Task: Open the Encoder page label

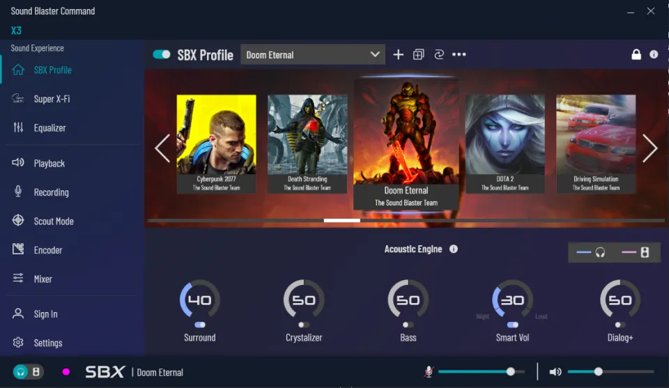Action: coord(48,250)
